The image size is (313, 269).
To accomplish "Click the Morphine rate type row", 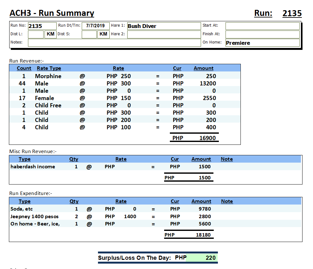I will [48, 76].
